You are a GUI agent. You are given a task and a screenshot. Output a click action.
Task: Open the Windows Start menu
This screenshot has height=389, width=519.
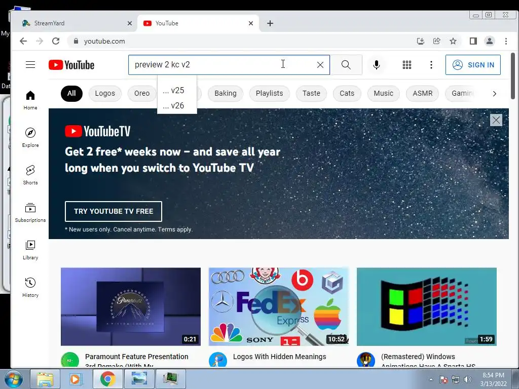(x=13, y=379)
